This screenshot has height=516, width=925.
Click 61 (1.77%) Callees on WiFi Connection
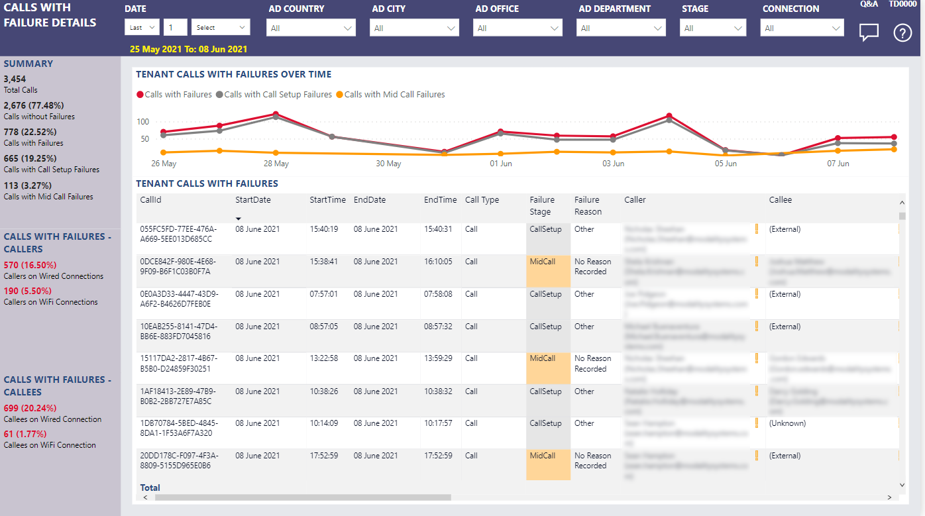tap(25, 434)
